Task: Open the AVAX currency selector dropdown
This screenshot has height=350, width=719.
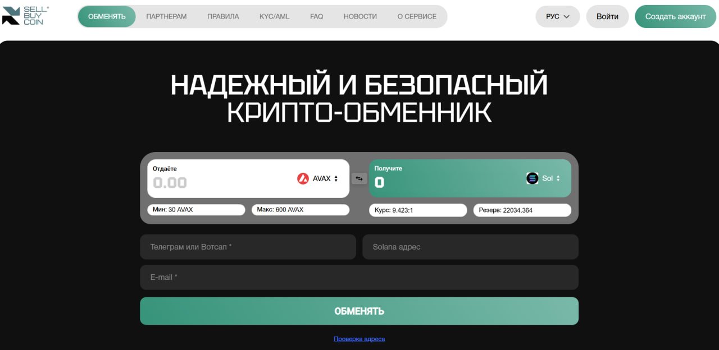Action: [x=318, y=178]
